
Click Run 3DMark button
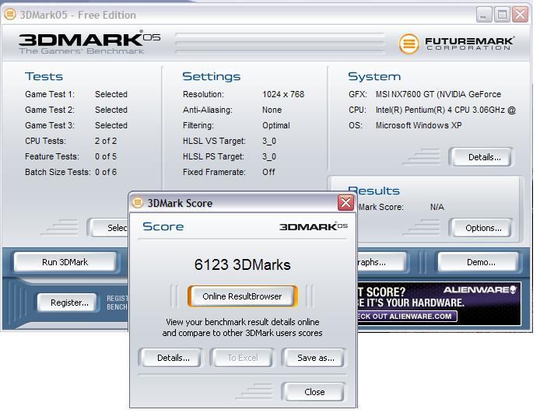point(65,262)
